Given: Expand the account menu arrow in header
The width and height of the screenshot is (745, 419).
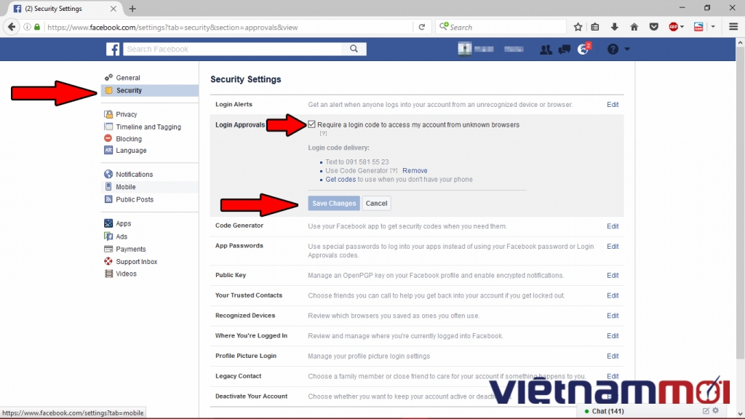Looking at the screenshot, I should click(x=627, y=49).
